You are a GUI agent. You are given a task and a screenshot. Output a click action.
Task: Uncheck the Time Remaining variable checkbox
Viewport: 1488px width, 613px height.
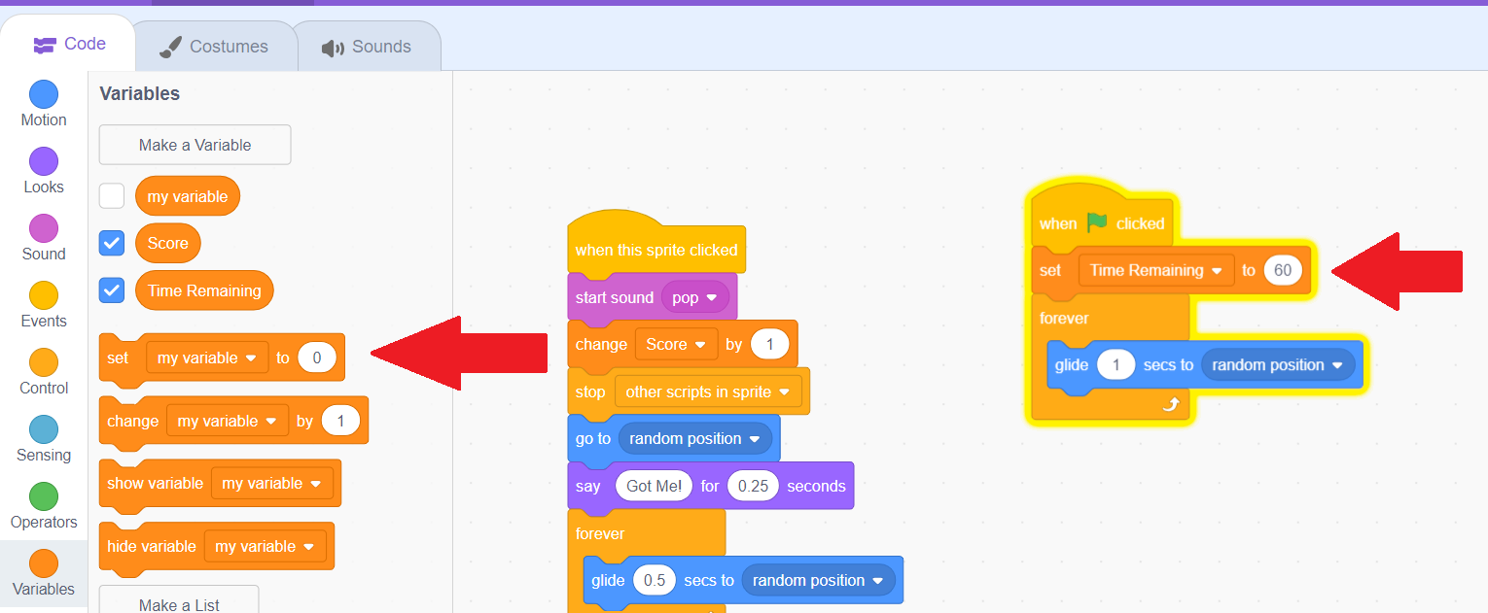coord(112,290)
